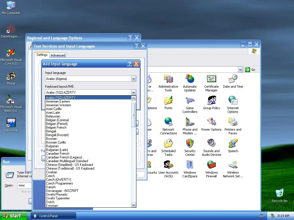Image resolution: width=294 pixels, height=220 pixels.
Task: Open Control Panel address bar dropdown
Action: pos(240,70)
